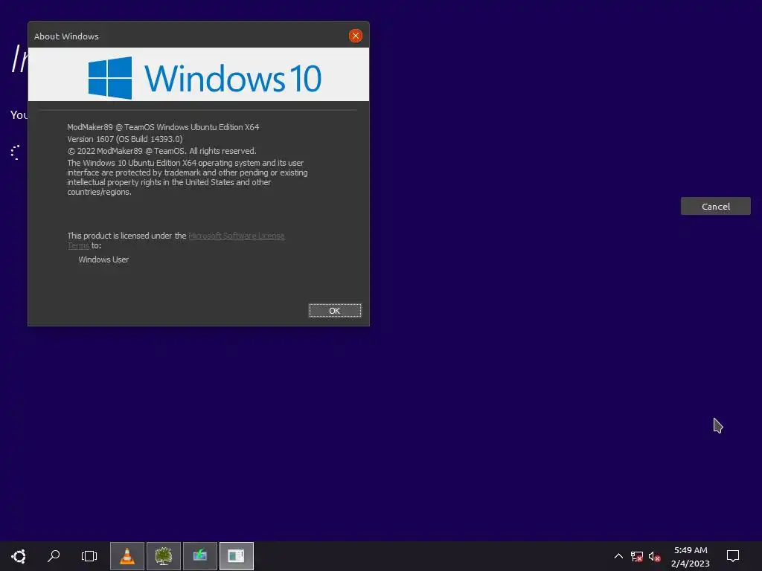Close the About Windows dialog
The image size is (762, 571).
click(355, 36)
